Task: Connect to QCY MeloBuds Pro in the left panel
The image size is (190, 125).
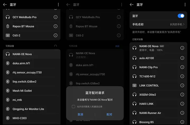Action: [32, 17]
